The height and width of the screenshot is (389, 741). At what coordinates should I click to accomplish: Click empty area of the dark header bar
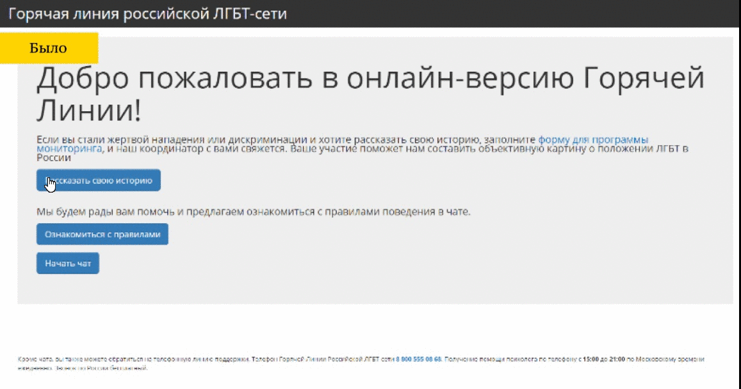(512, 13)
